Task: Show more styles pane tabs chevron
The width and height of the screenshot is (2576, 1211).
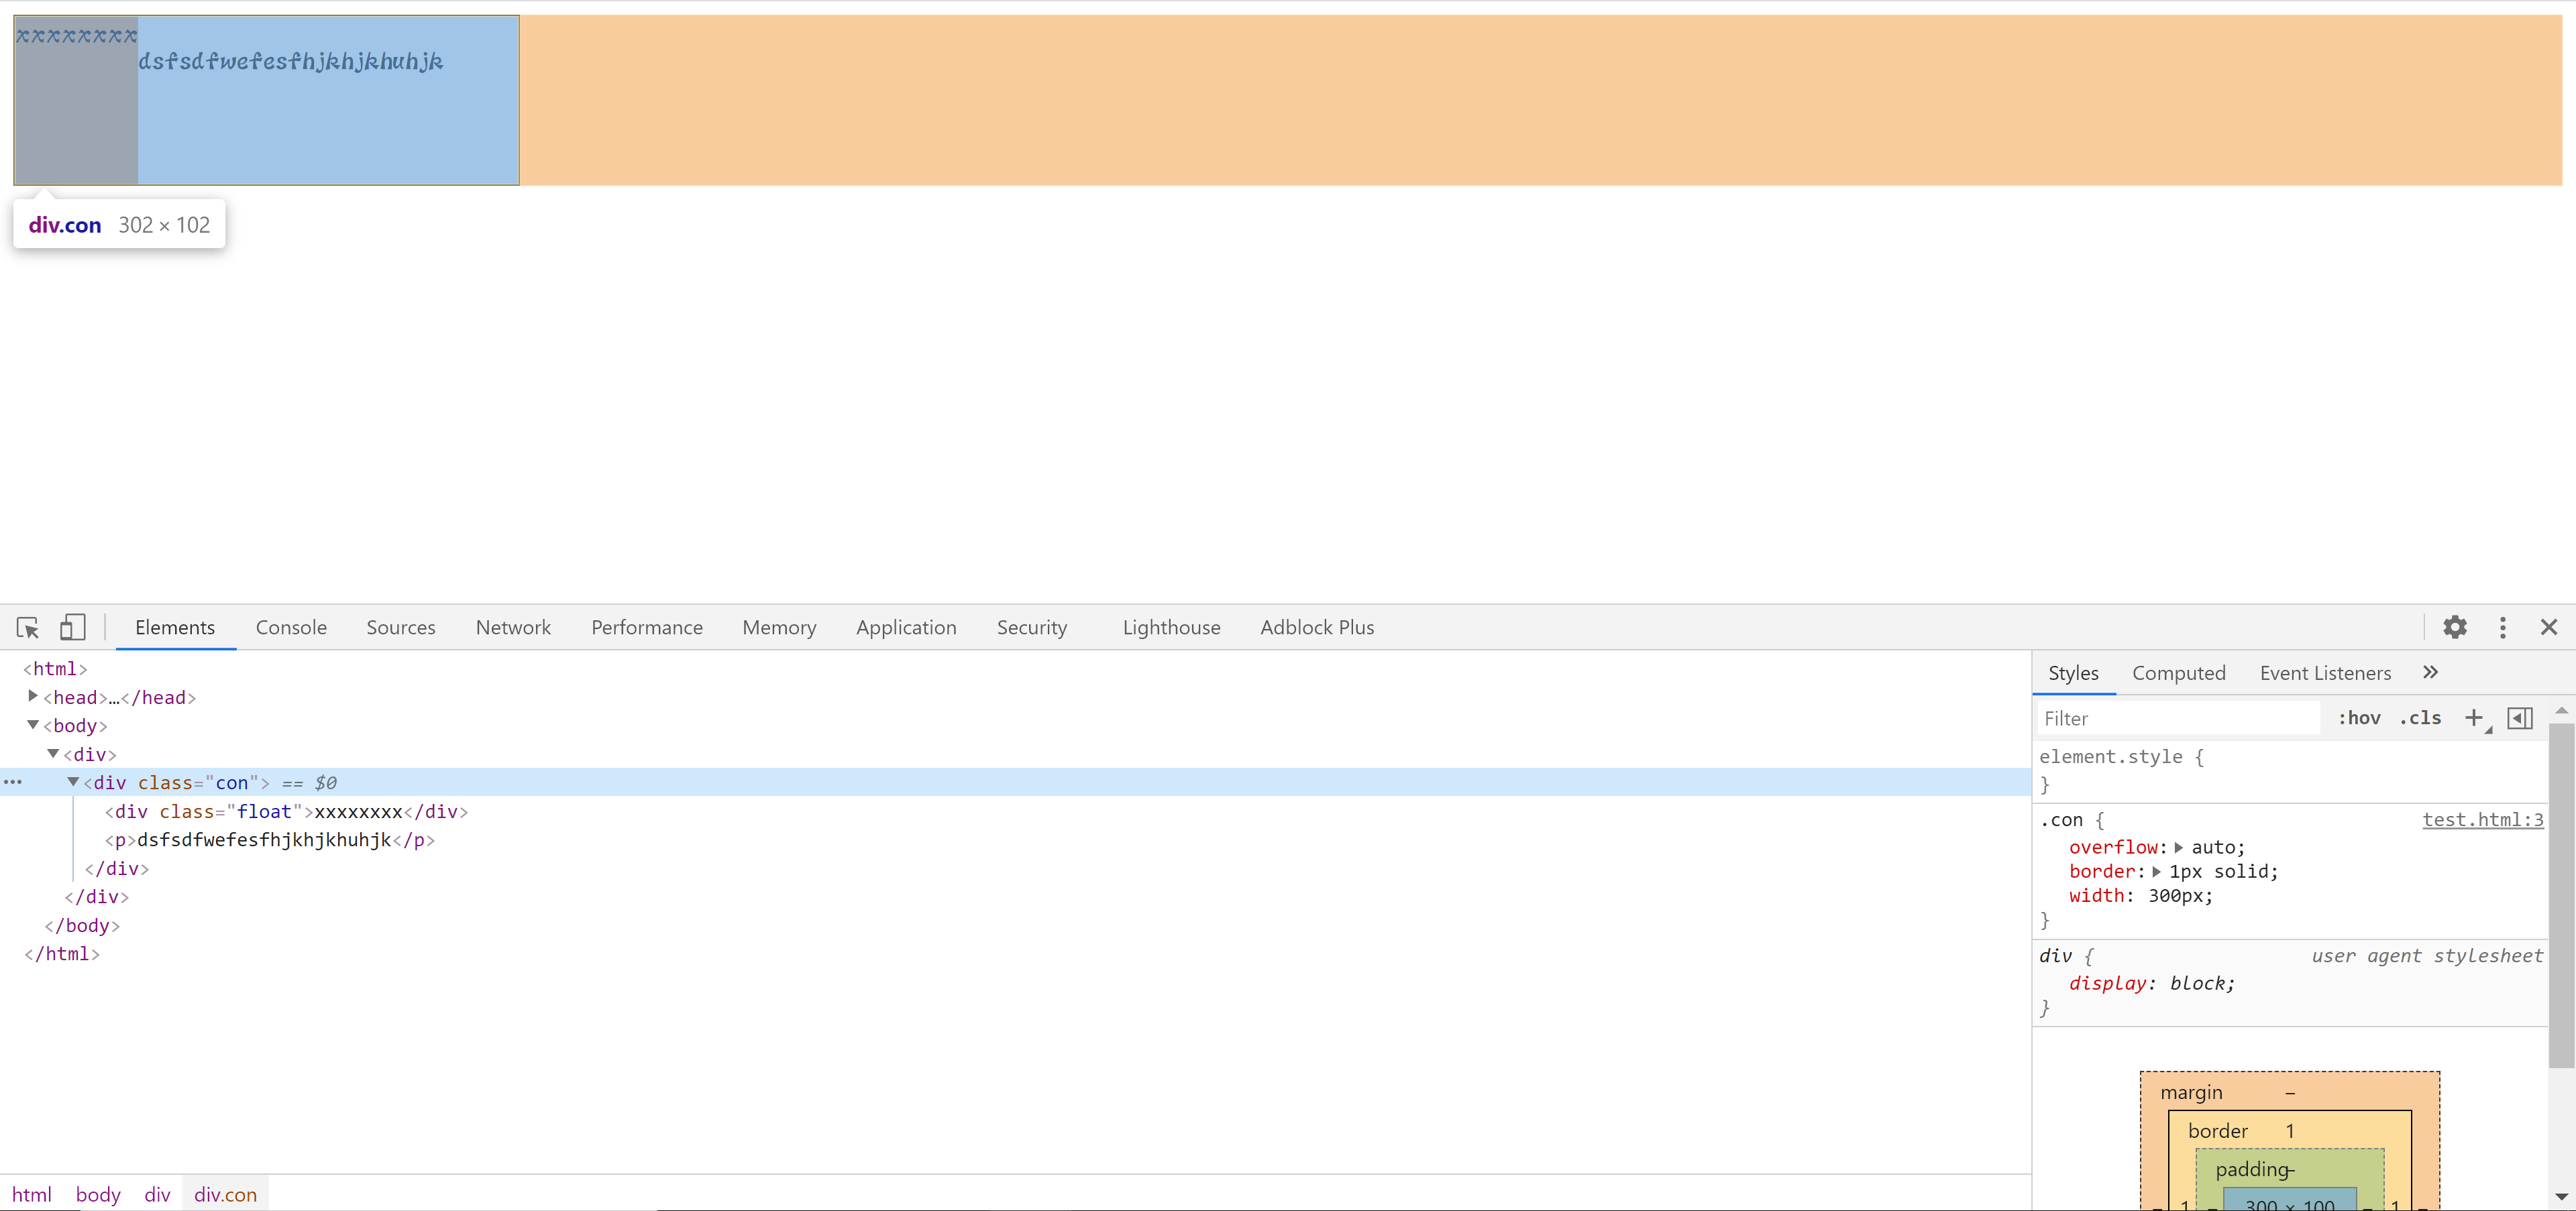Action: coord(2431,673)
